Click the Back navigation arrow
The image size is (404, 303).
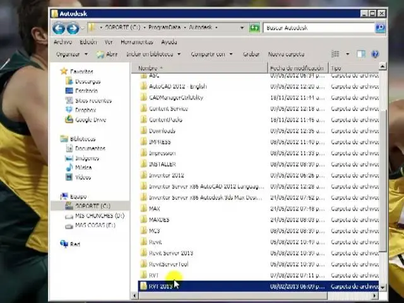pos(59,28)
